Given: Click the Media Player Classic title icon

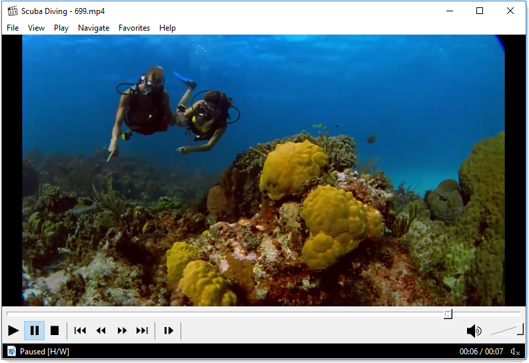Looking at the screenshot, I should pyautogui.click(x=13, y=11).
